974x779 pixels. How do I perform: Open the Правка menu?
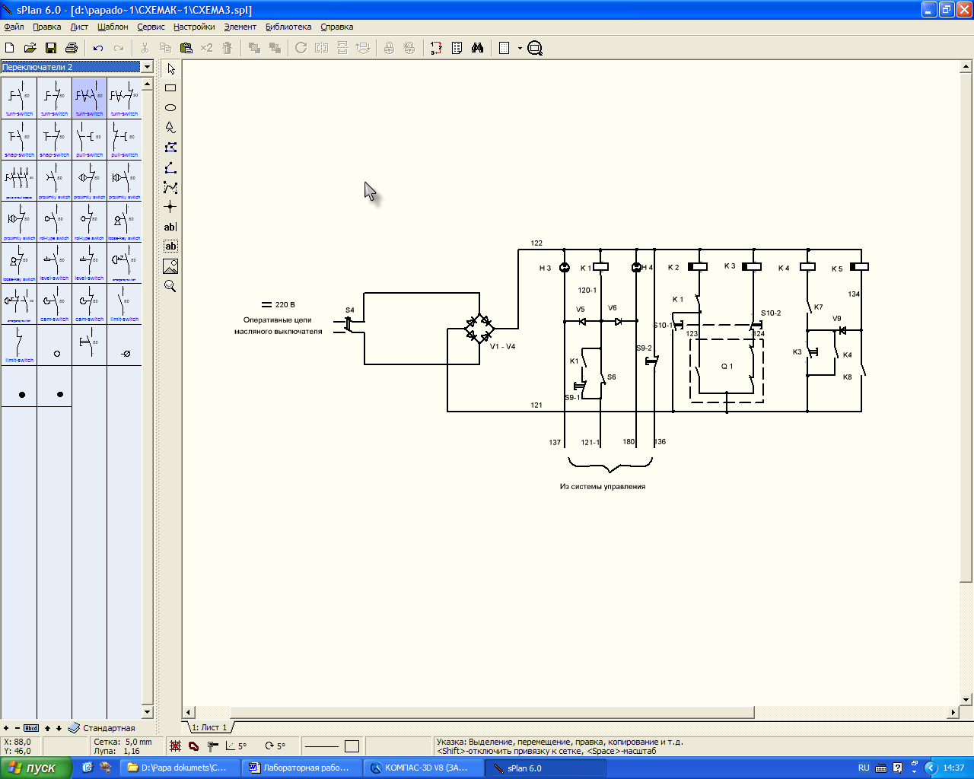point(47,27)
